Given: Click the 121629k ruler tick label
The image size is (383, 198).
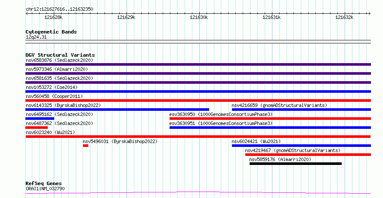Looking at the screenshot, I should [126, 17].
